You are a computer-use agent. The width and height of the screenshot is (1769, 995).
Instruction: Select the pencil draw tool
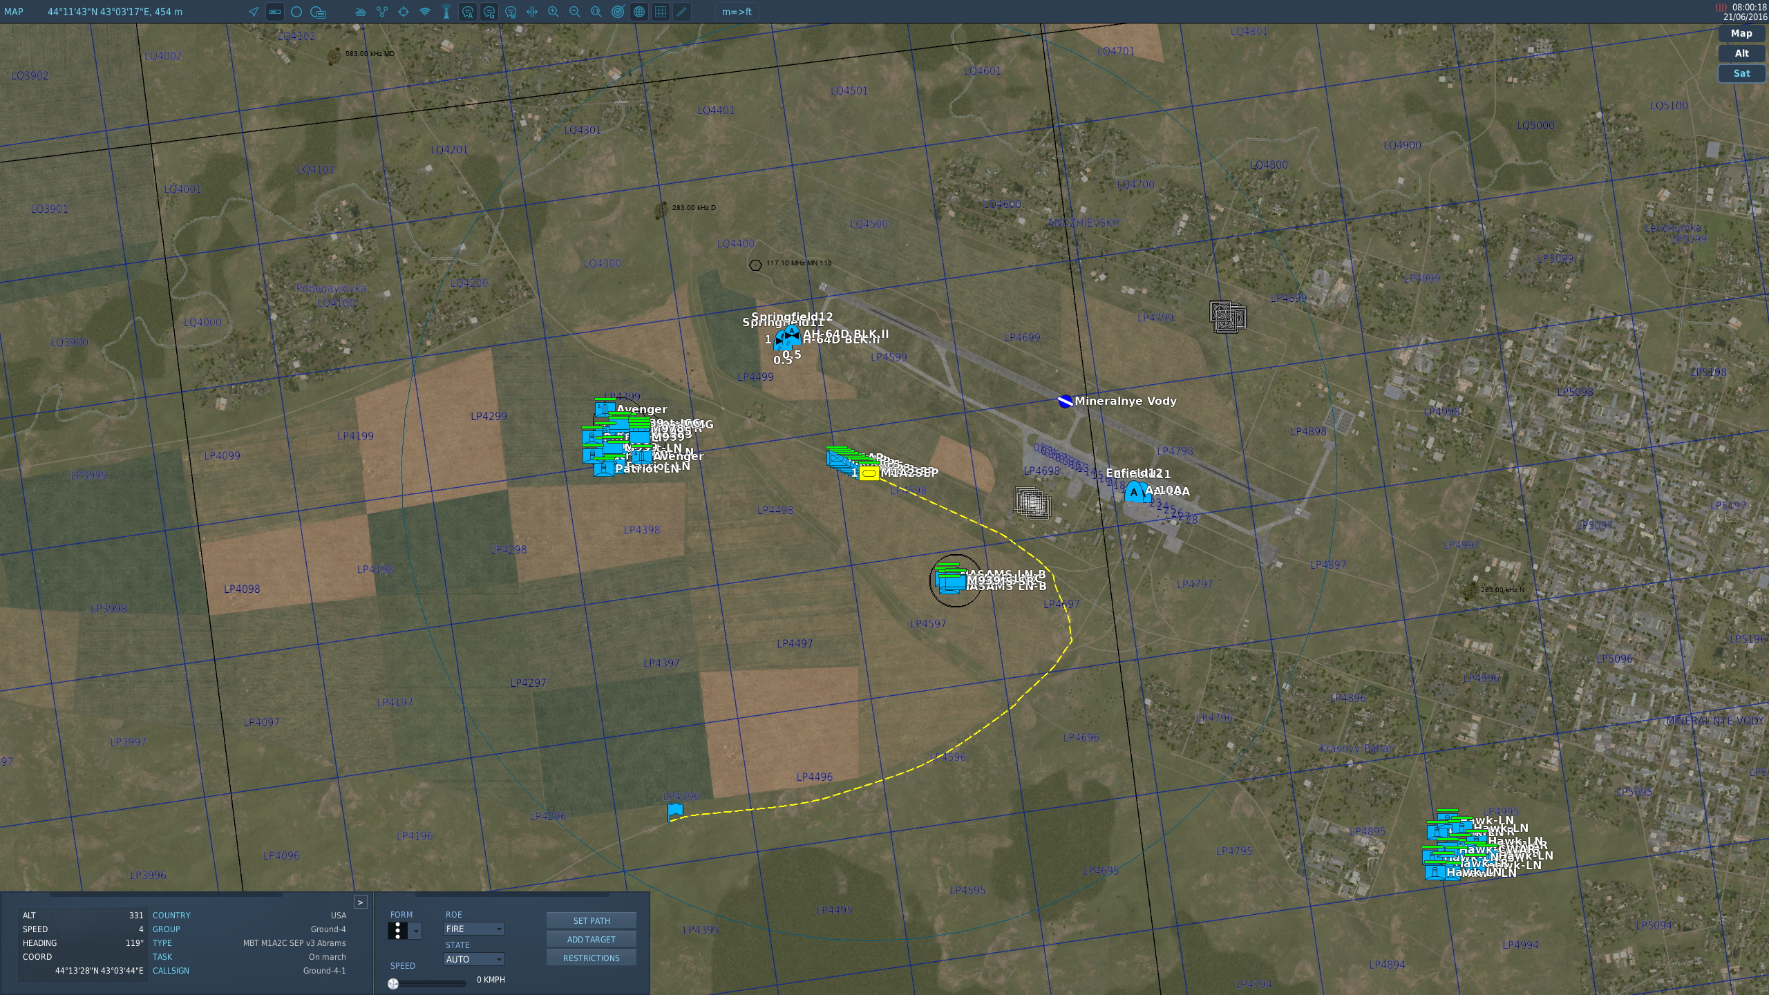click(682, 12)
